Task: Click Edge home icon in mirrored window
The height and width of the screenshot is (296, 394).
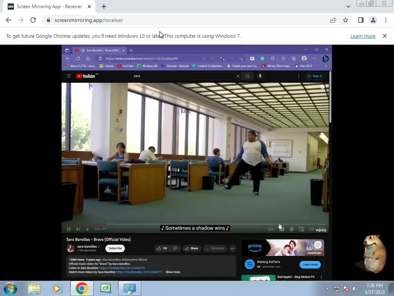Action: [88, 59]
